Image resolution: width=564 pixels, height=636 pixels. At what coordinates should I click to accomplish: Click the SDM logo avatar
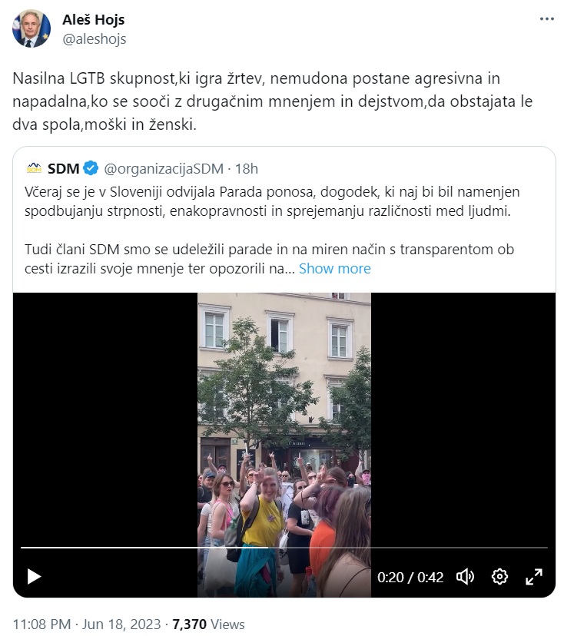[x=34, y=168]
